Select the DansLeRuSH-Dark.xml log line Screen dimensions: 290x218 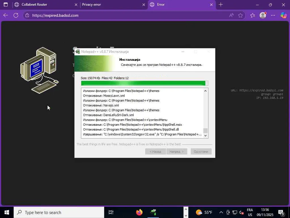[108, 115]
